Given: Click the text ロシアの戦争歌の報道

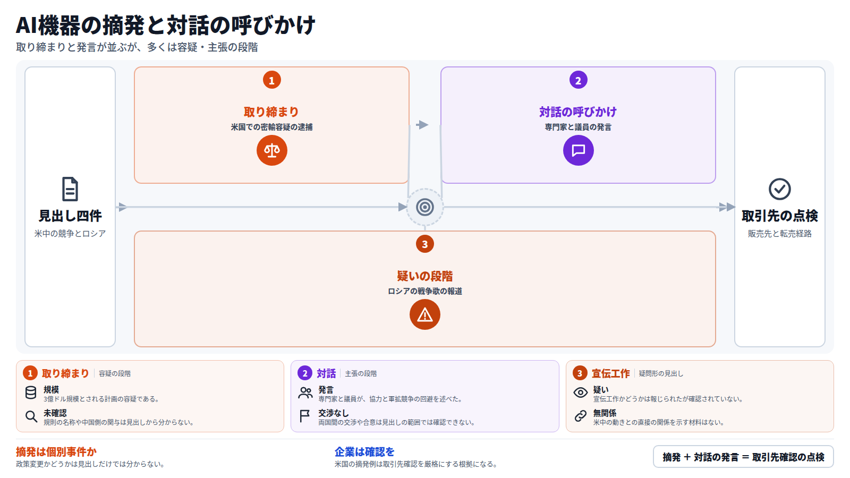Looking at the screenshot, I should (424, 291).
